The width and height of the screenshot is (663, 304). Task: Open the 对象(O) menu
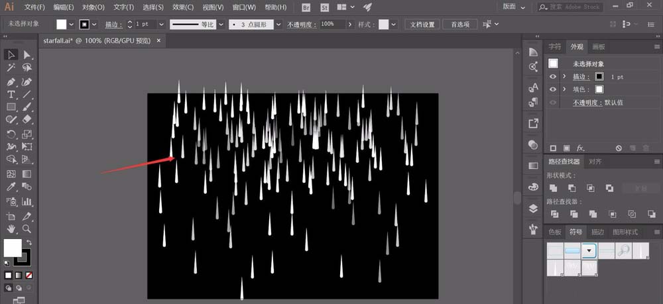(93, 7)
